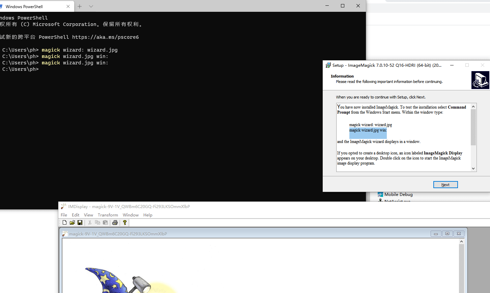The image size is (490, 293).
Task: Click the Next button in ImageMagick Setup
Action: coord(445,185)
